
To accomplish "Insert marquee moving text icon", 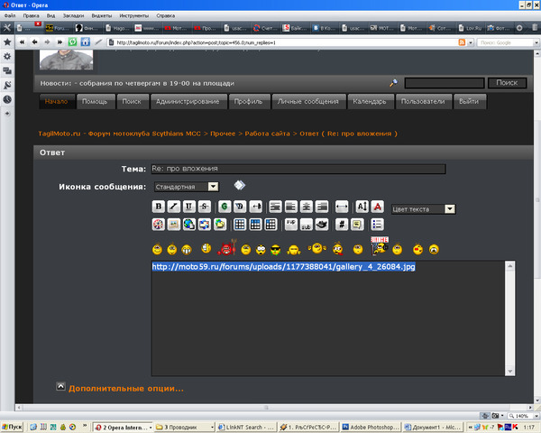I will tap(255, 207).
